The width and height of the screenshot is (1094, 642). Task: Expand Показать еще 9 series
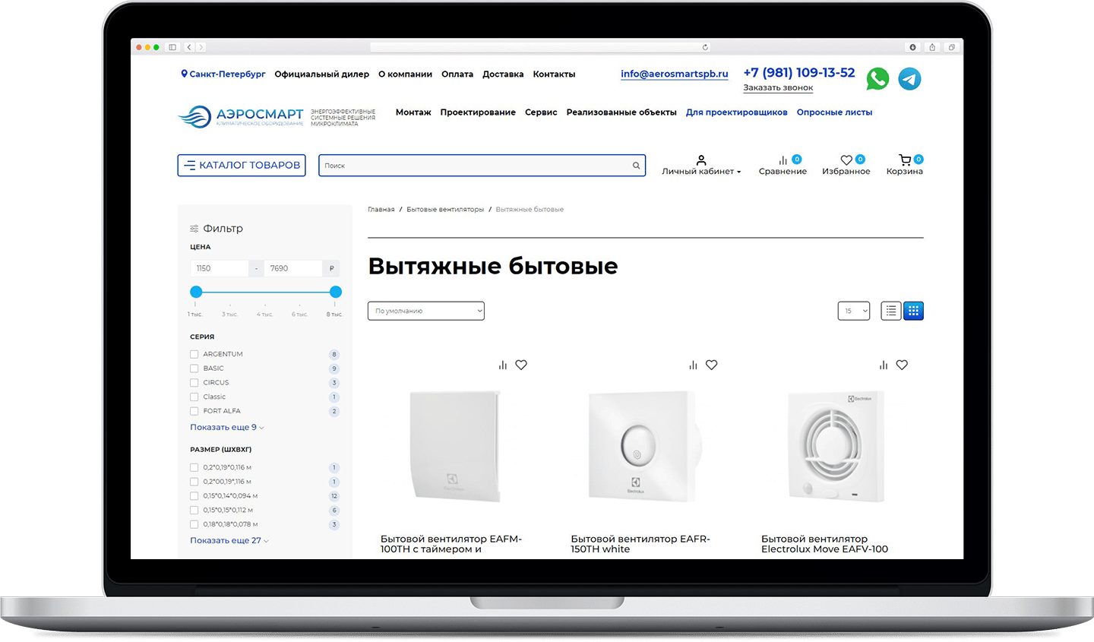coord(227,428)
